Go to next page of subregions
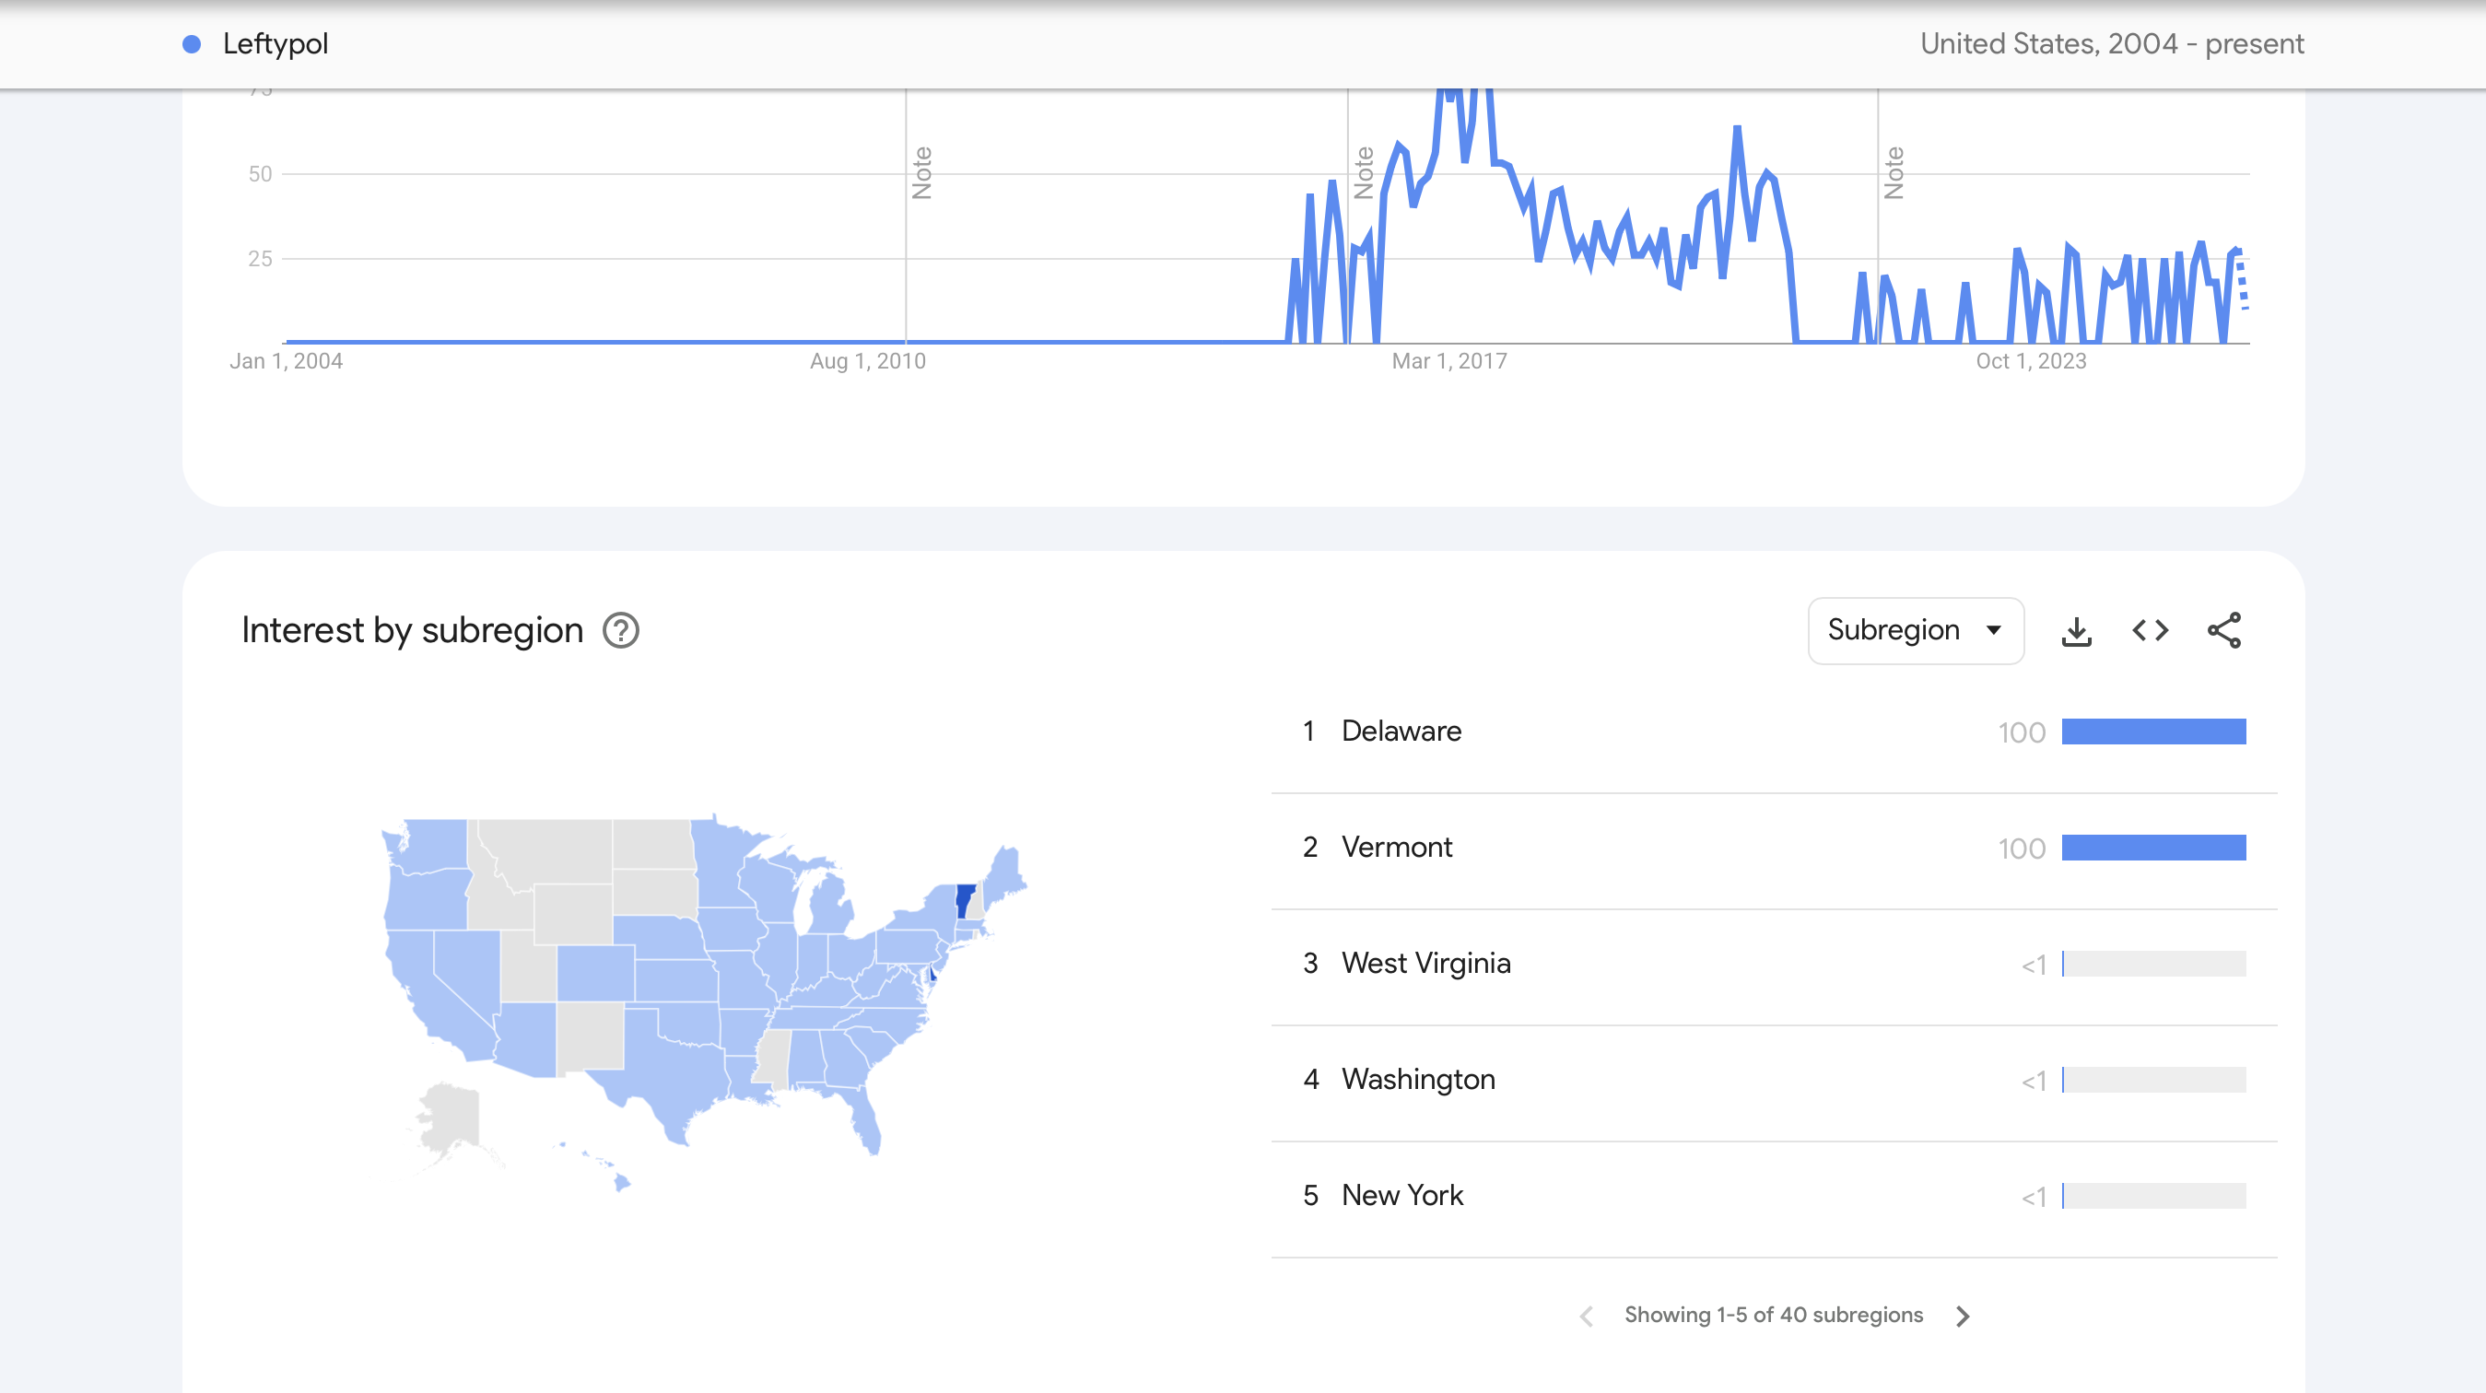 pos(1962,1316)
